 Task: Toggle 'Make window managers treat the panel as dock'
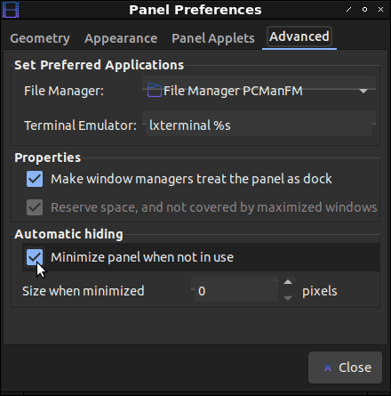click(x=35, y=179)
